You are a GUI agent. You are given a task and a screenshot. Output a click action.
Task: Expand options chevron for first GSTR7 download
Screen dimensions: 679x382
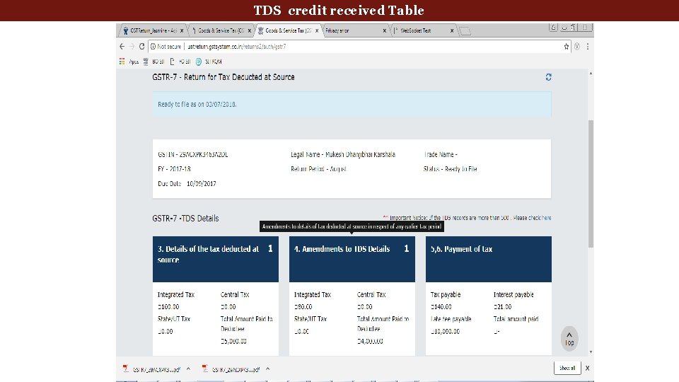(188, 369)
